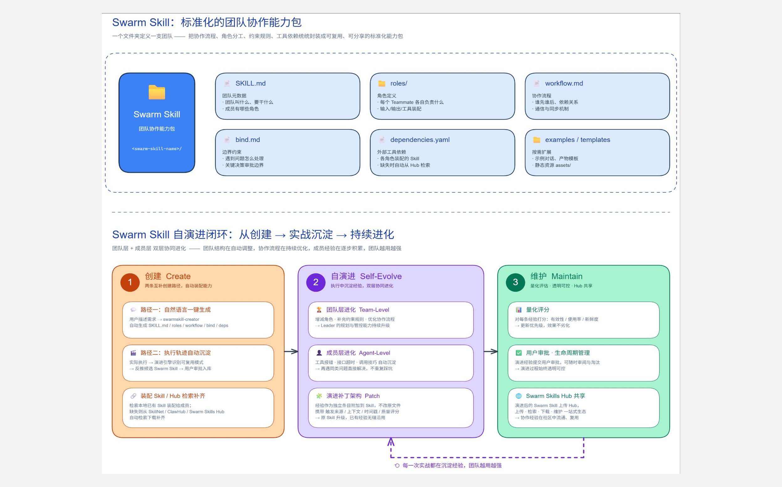Click the green circle numbered 3
This screenshot has width=782, height=487.
point(515,282)
